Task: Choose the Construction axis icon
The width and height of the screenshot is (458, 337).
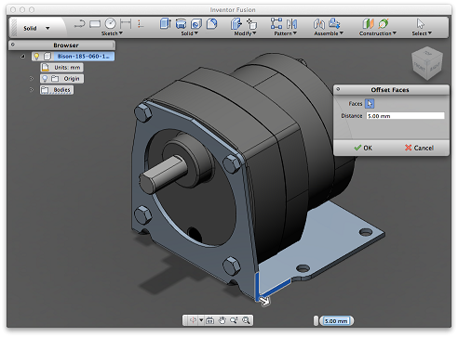Action: click(x=384, y=23)
